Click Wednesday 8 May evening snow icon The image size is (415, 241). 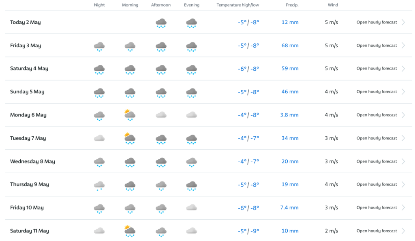coord(191,162)
